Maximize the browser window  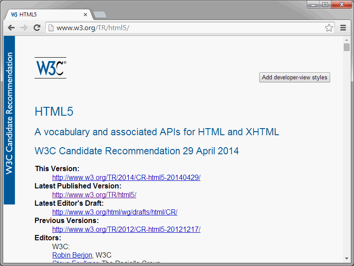click(325, 5)
